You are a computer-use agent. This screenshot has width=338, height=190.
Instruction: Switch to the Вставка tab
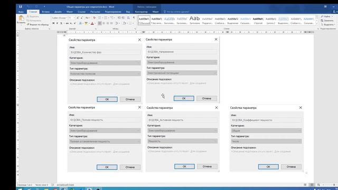pos(46,12)
